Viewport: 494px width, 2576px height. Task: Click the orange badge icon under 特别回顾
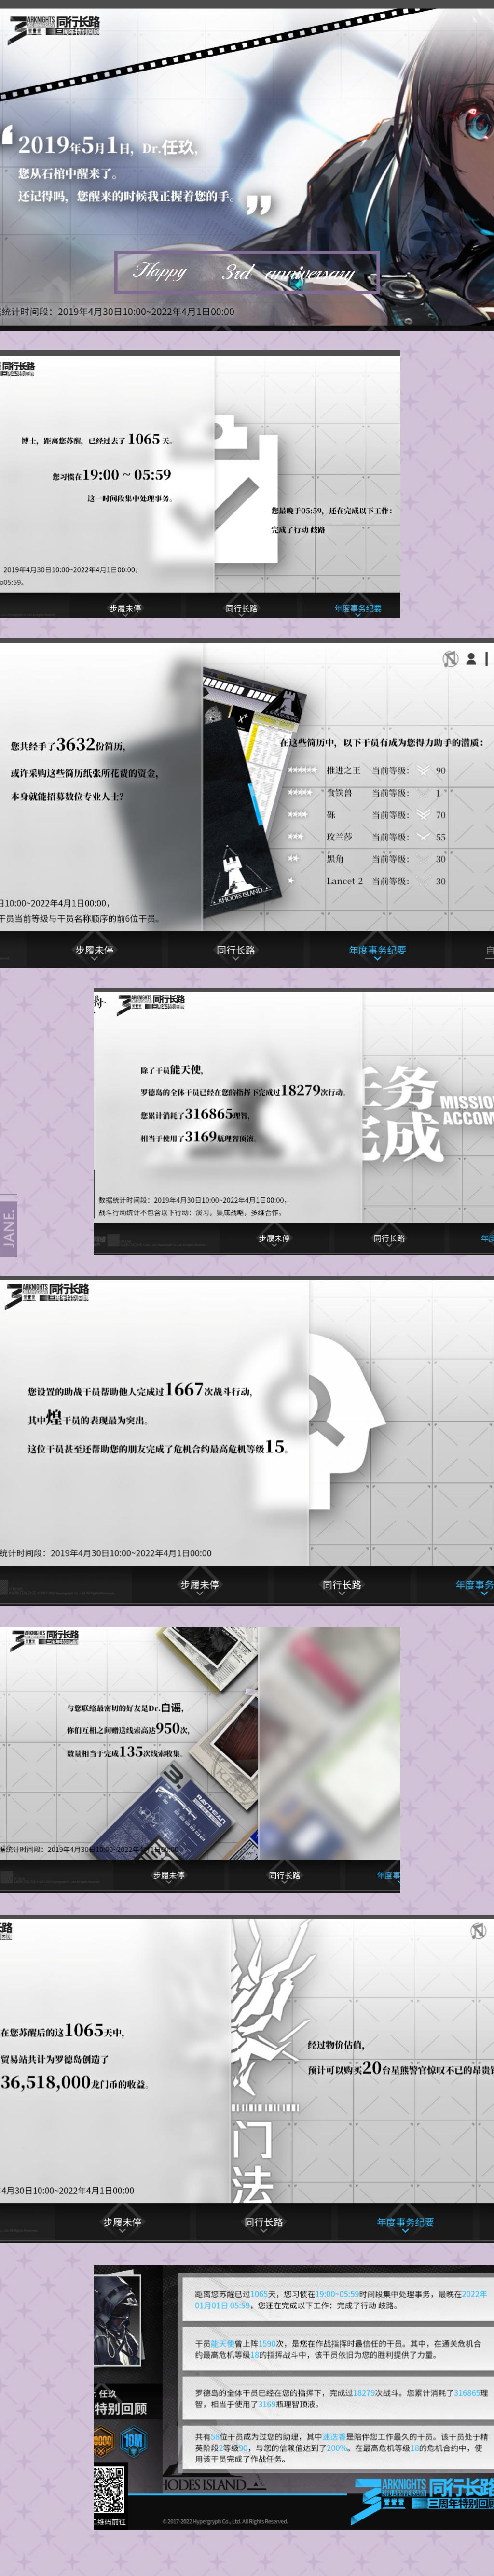click(103, 2441)
